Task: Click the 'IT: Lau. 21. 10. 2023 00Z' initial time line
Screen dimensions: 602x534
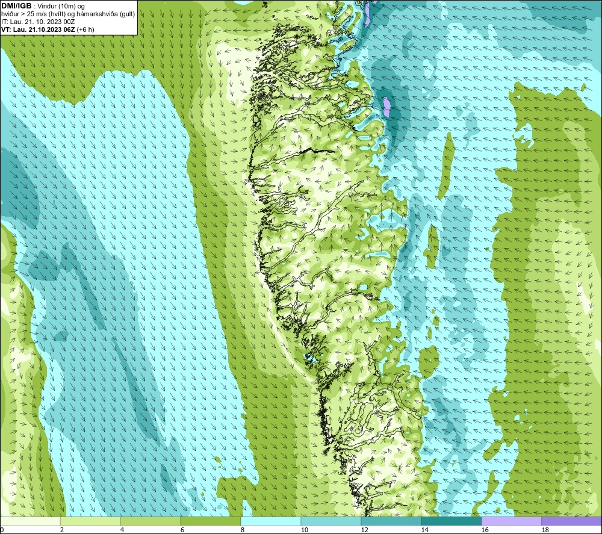Action: [38, 22]
